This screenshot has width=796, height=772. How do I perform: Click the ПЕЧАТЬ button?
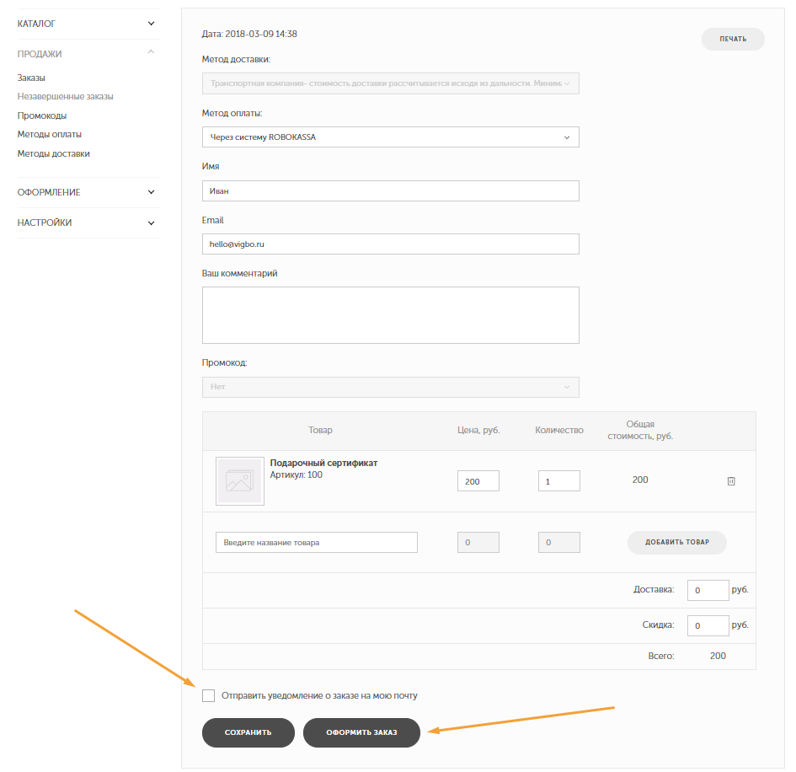(x=733, y=39)
